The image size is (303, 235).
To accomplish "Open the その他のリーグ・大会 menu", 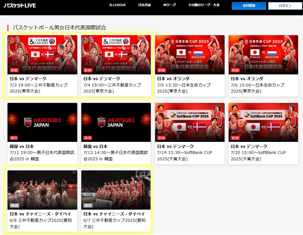I will coord(204,5).
